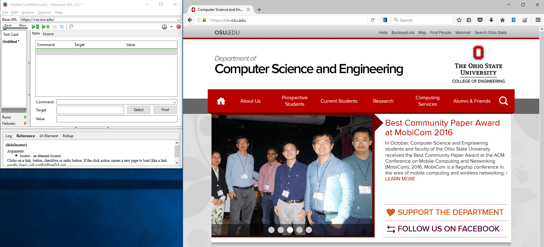
Task: Click the site information icon in address bar
Action: (199, 20)
